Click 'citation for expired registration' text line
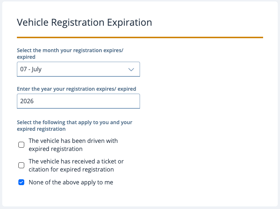 click(x=71, y=169)
